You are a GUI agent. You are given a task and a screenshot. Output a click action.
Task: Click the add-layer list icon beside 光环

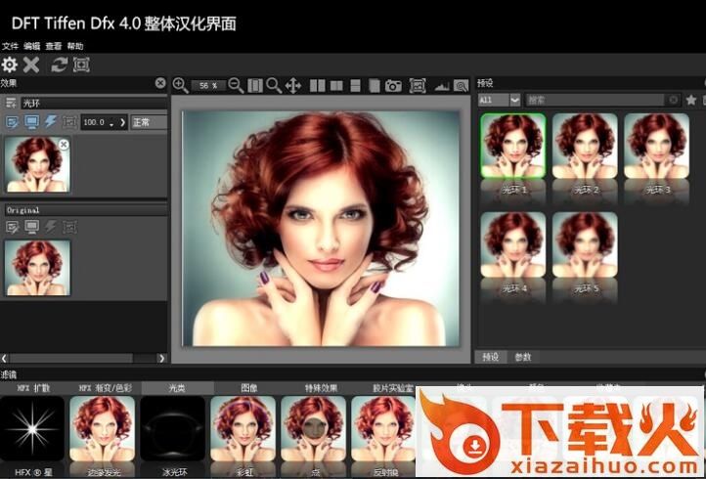[11, 103]
